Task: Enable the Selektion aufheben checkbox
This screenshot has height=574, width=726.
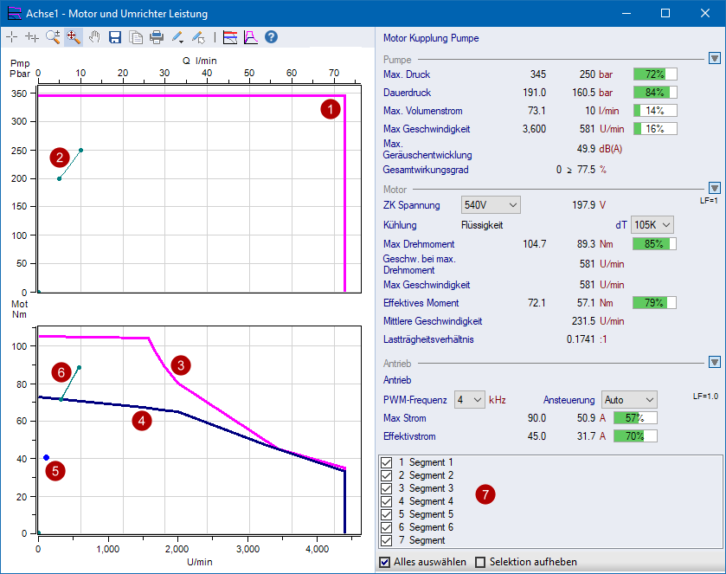Action: click(x=480, y=562)
